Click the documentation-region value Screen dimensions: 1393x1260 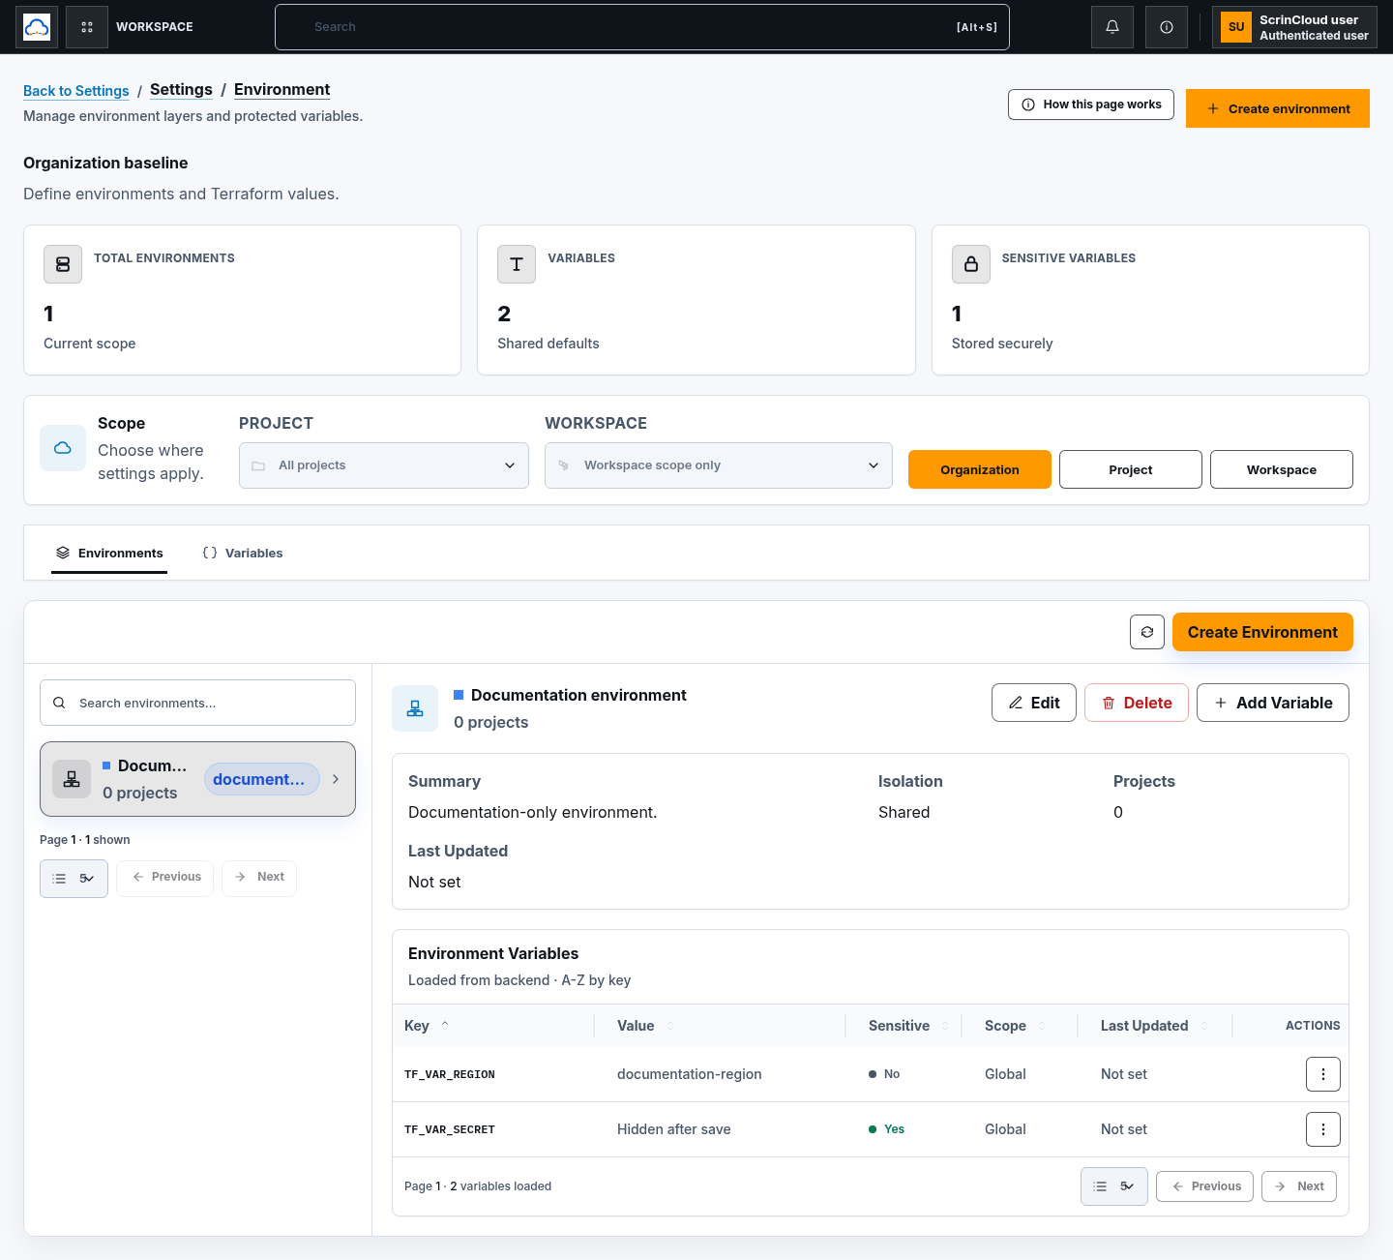click(x=690, y=1074)
